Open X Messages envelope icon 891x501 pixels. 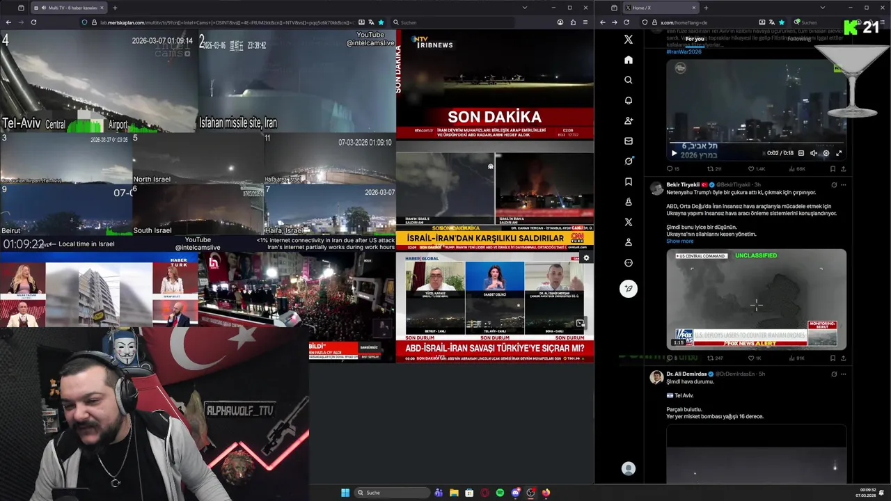point(629,141)
